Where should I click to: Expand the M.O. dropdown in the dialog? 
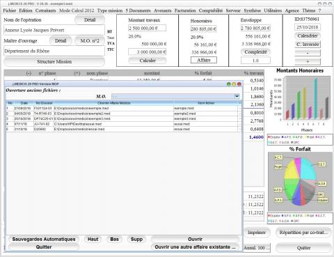tap(237, 96)
